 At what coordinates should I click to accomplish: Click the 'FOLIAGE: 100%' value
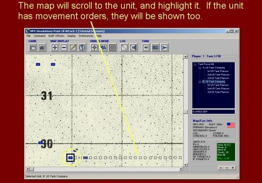coord(221,136)
